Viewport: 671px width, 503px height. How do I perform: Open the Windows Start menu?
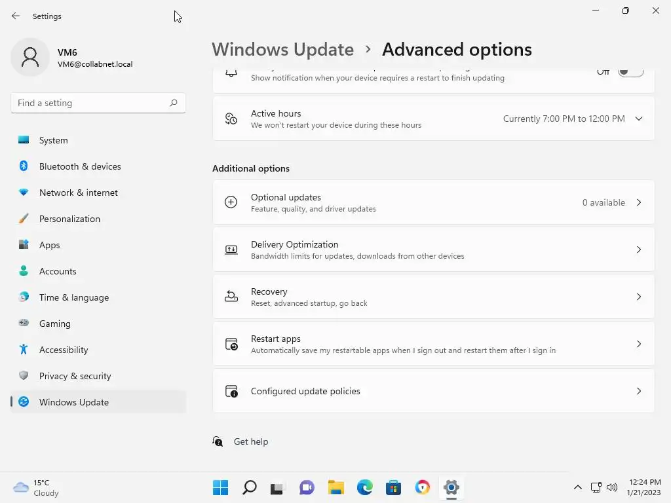coord(220,487)
